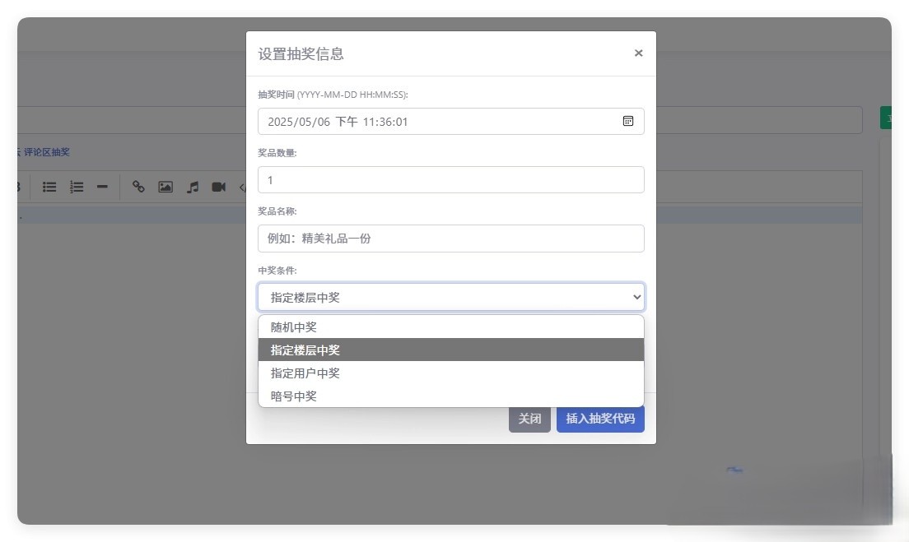Click the 奖品名称 input field
The height and width of the screenshot is (542, 909).
(451, 239)
